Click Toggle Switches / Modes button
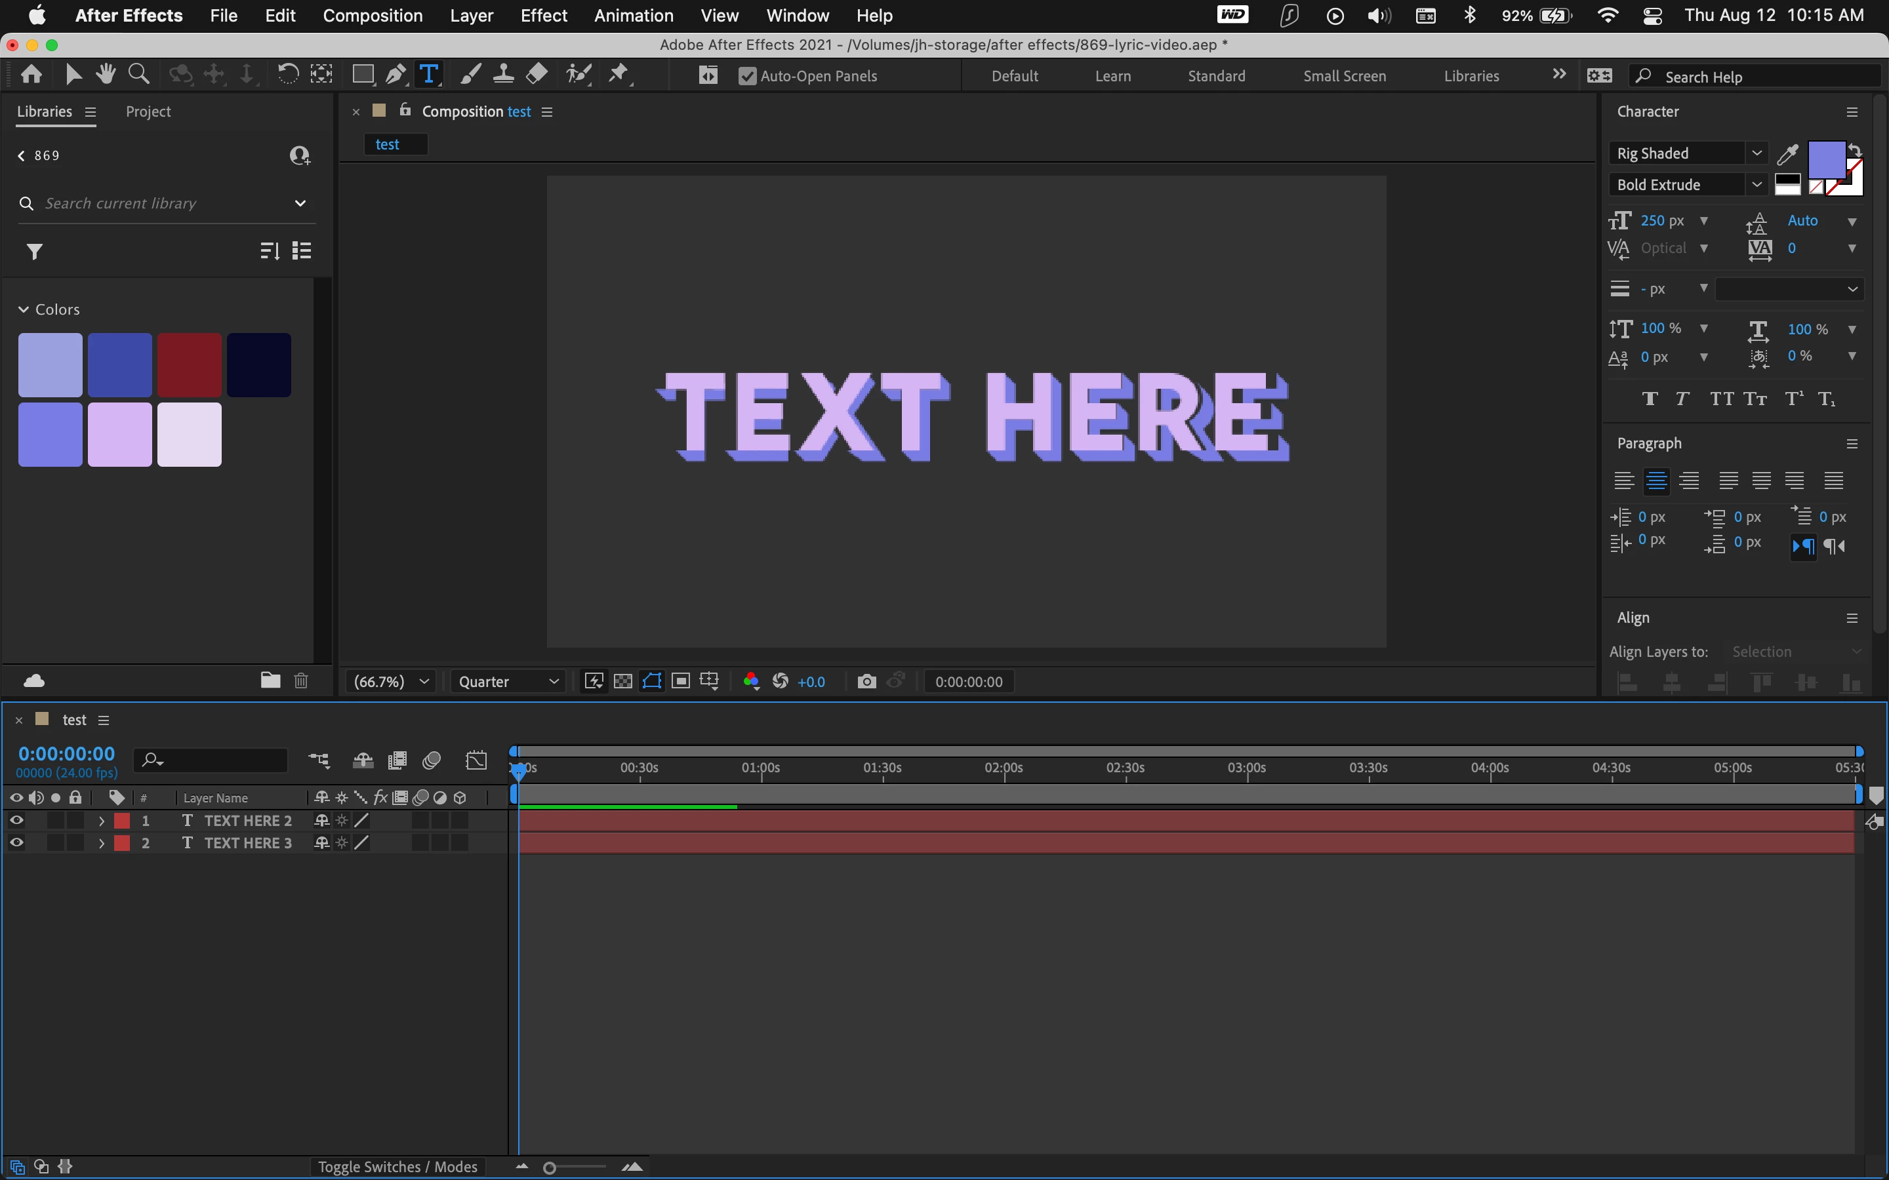The image size is (1889, 1180). (x=397, y=1167)
